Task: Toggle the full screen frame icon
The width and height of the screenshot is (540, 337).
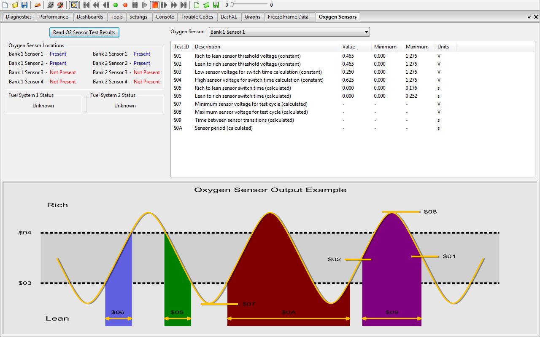Action: [x=73, y=5]
